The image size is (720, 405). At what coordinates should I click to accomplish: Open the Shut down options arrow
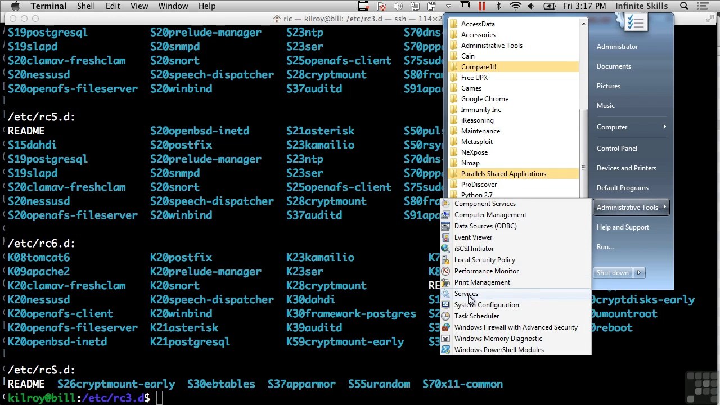point(639,273)
